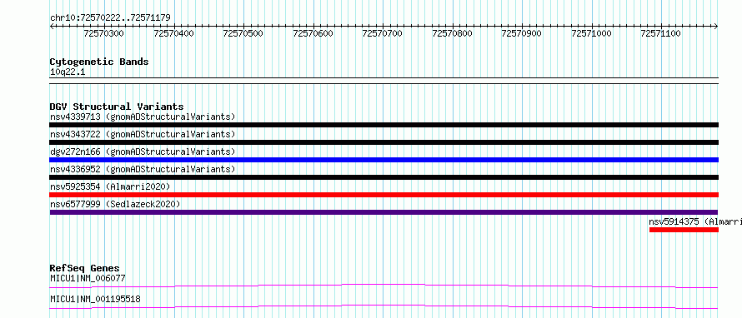Open variant label nsv4343722
The width and height of the screenshot is (742, 318).
click(x=143, y=134)
